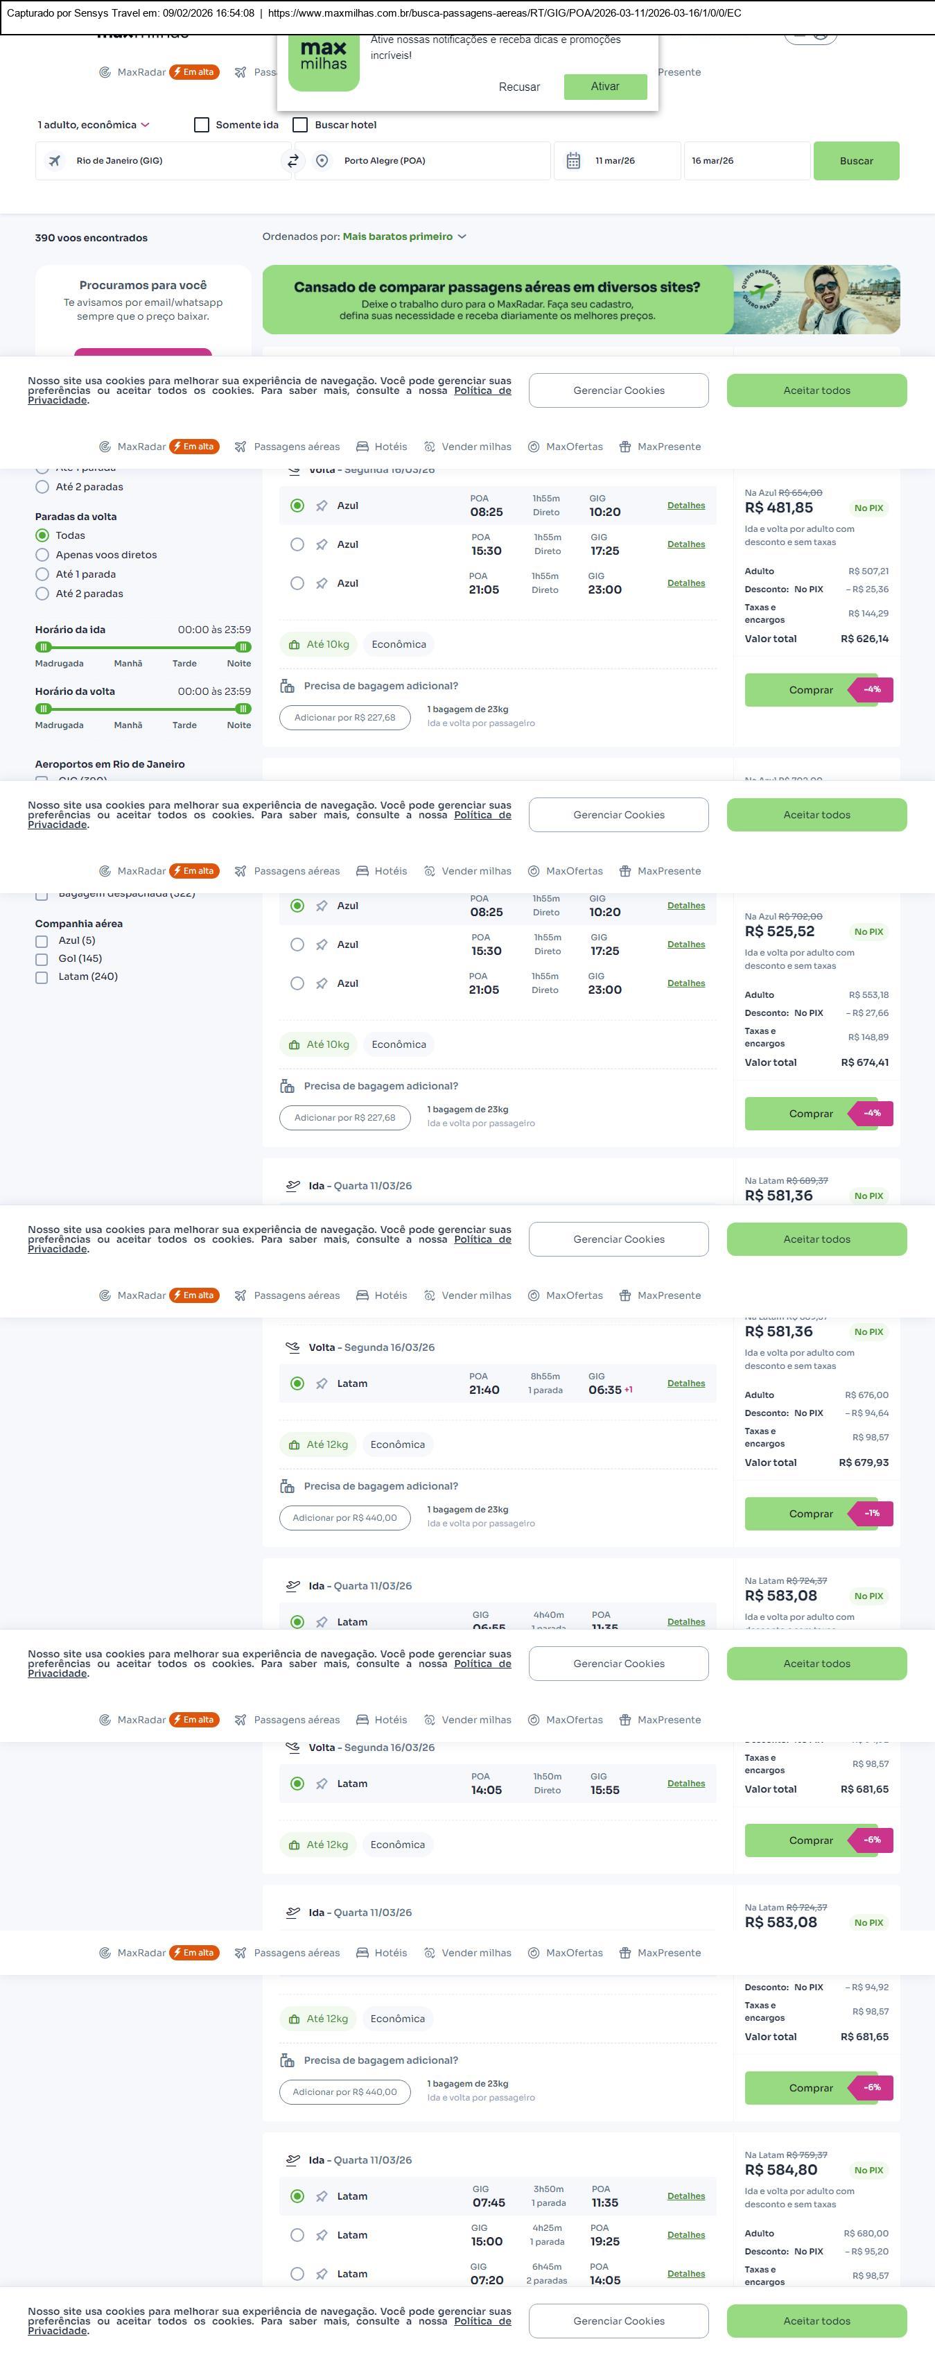Image resolution: width=935 pixels, height=2355 pixels.
Task: Click the airplane icon in origin field
Action: pyautogui.click(x=55, y=161)
